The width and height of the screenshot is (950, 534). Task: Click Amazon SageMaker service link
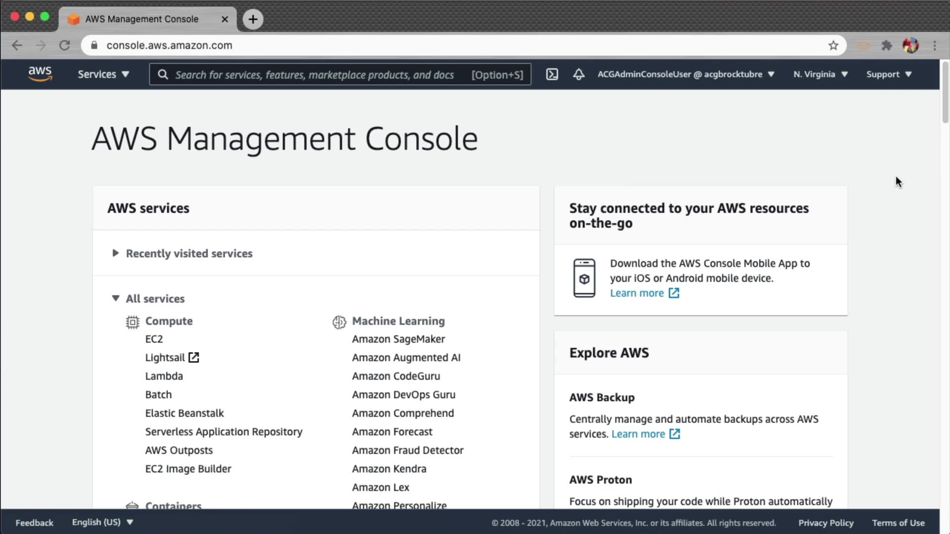tap(398, 339)
